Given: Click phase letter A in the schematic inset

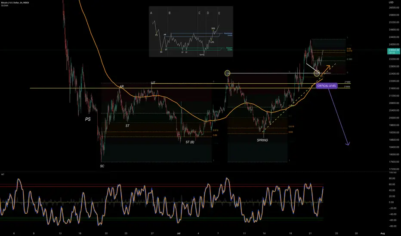Looking at the screenshot, I should coord(151,13).
